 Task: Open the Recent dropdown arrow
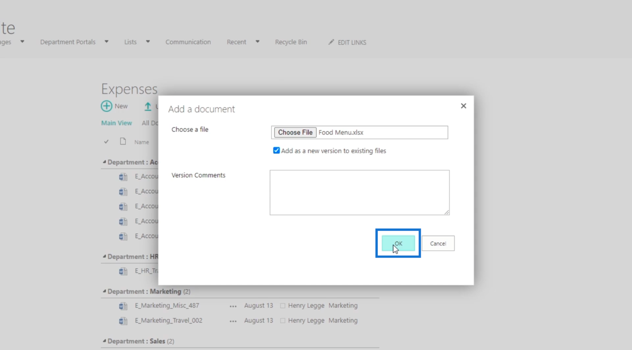[x=257, y=41]
